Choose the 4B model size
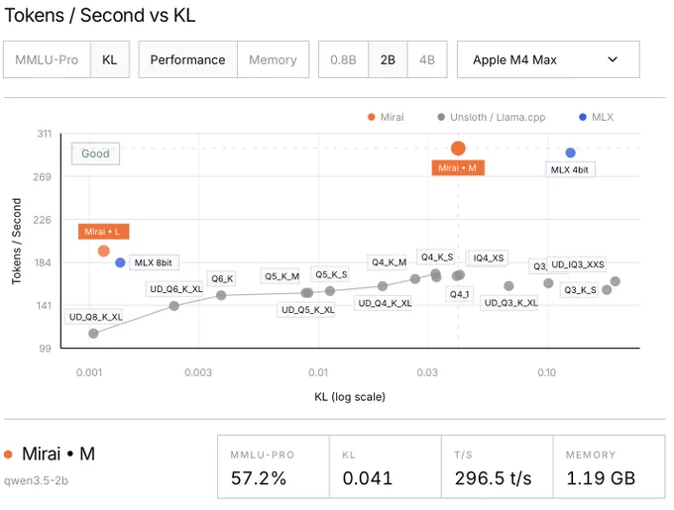 [x=427, y=59]
